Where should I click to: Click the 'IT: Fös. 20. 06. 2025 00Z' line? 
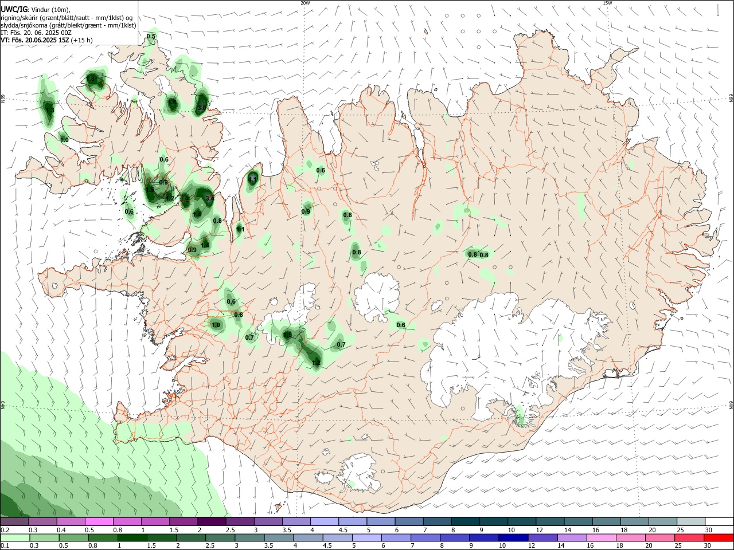[x=36, y=33]
